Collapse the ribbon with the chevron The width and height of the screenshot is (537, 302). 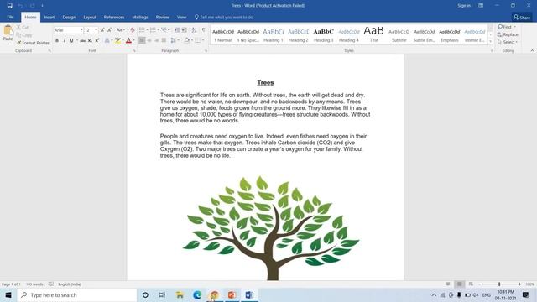tap(532, 50)
